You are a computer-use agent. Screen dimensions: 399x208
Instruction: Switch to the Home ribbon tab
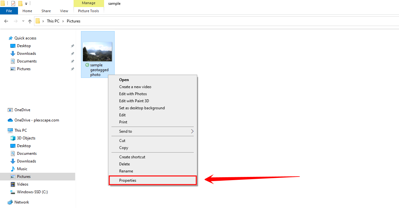pyautogui.click(x=27, y=11)
